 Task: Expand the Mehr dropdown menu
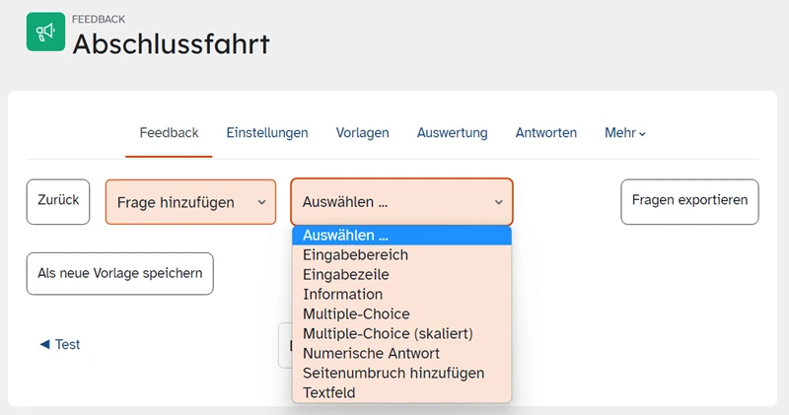[x=625, y=133]
